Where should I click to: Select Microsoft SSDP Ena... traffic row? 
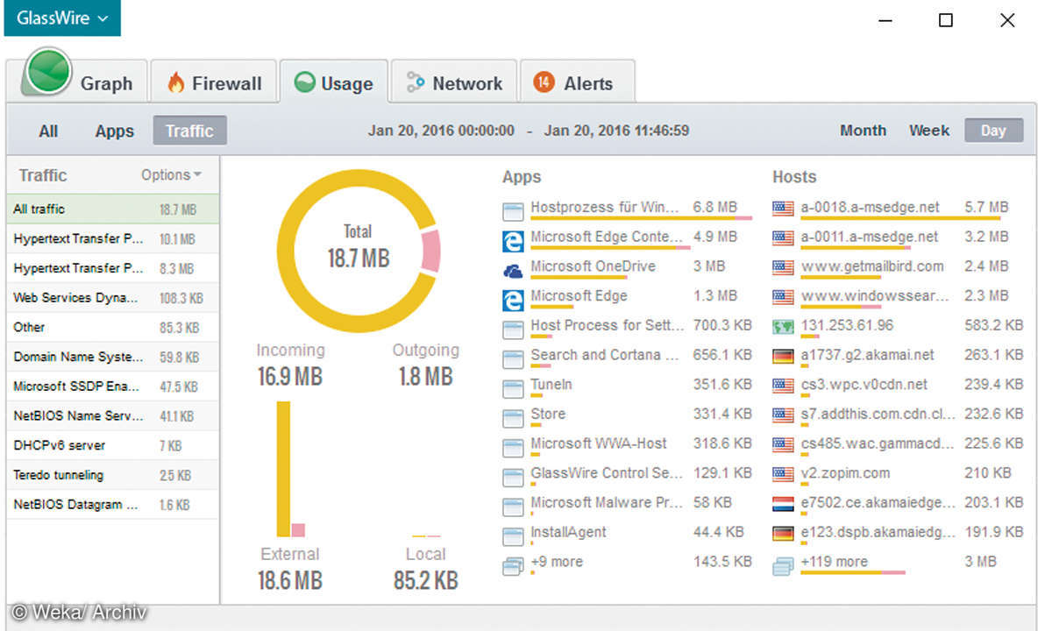[113, 386]
